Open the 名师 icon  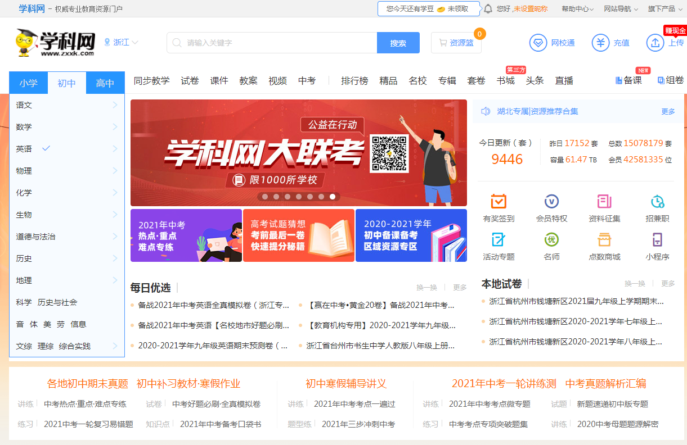click(x=551, y=239)
